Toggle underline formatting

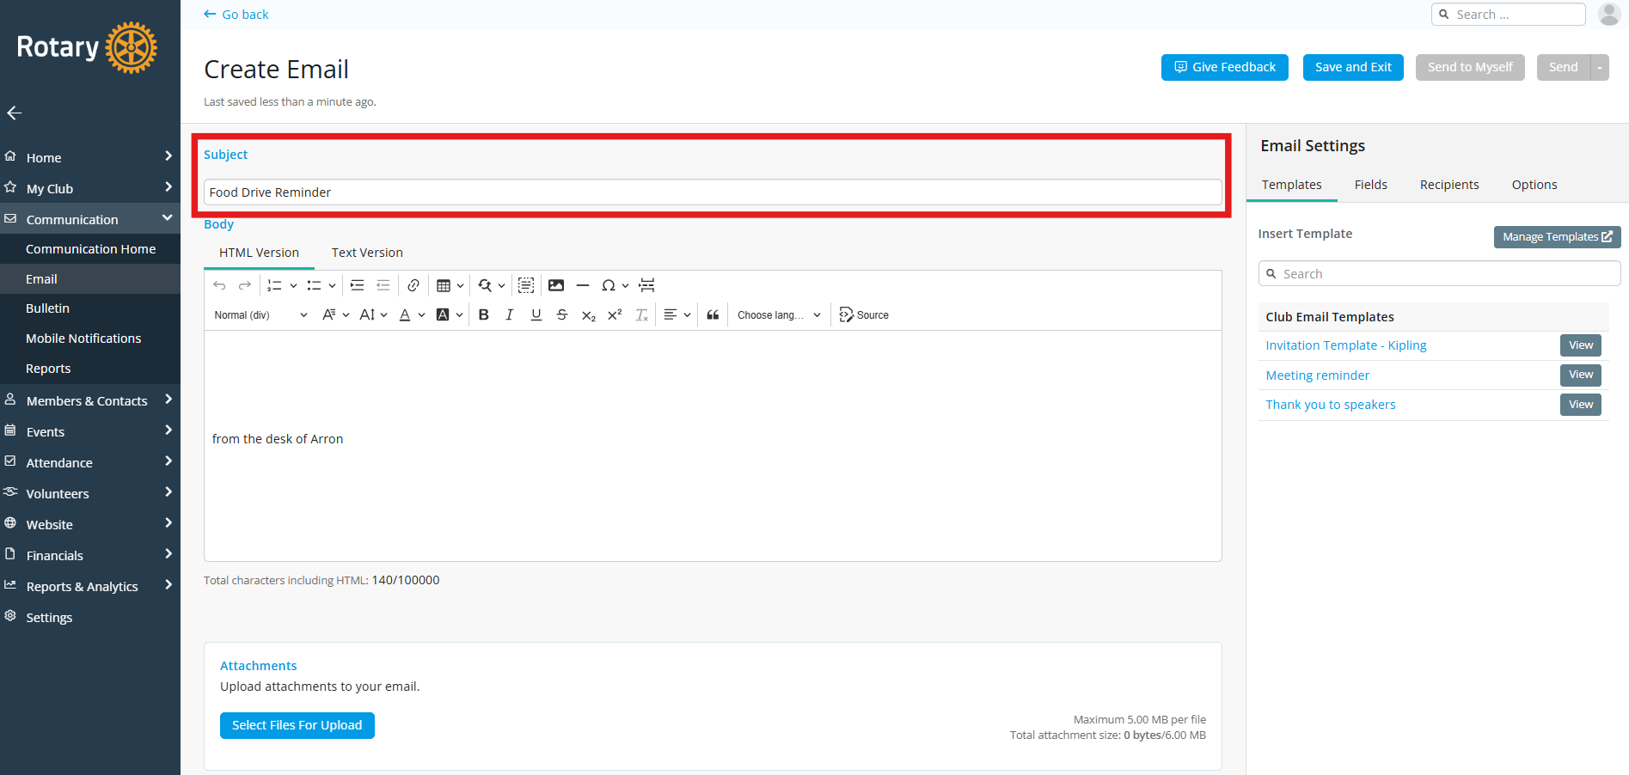click(x=535, y=314)
